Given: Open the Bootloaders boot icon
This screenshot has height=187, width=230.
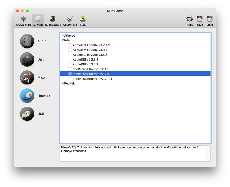Looking at the screenshot, I should pos(53,19).
